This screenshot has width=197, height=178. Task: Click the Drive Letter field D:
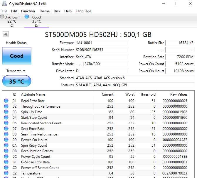[101, 71]
